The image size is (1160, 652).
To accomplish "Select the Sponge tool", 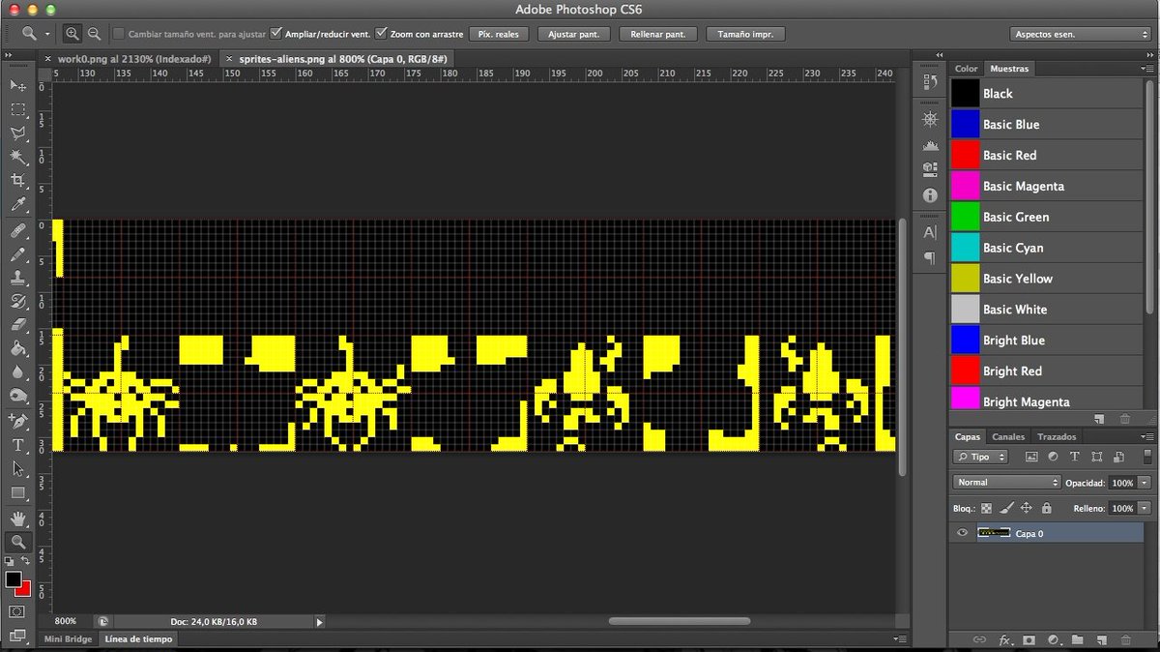I will 17,396.
